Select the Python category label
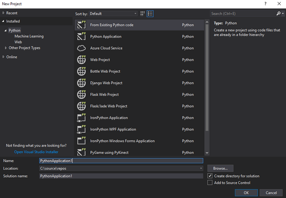 [15, 30]
